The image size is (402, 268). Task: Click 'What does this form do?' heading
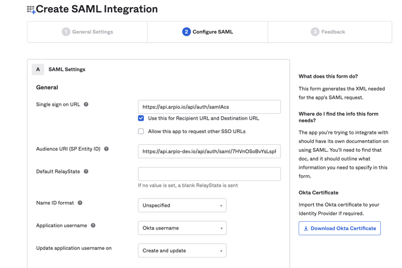(328, 76)
